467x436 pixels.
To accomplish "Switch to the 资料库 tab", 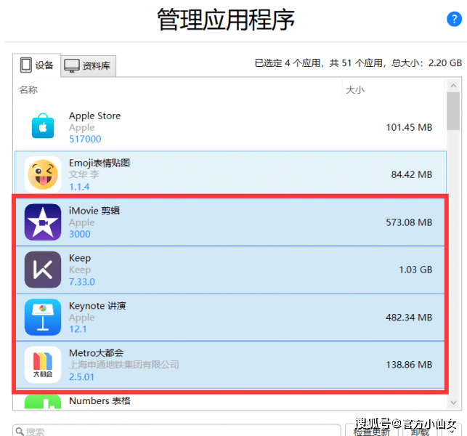I will (88, 66).
